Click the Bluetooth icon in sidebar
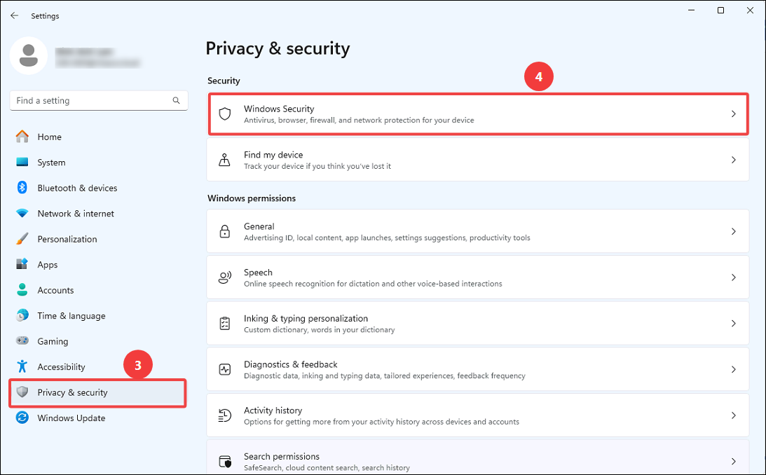 pyautogui.click(x=22, y=188)
